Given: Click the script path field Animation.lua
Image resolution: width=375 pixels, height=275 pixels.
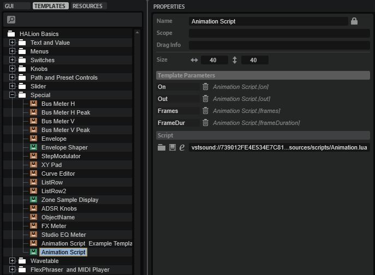Looking at the screenshot, I should coord(279,147).
